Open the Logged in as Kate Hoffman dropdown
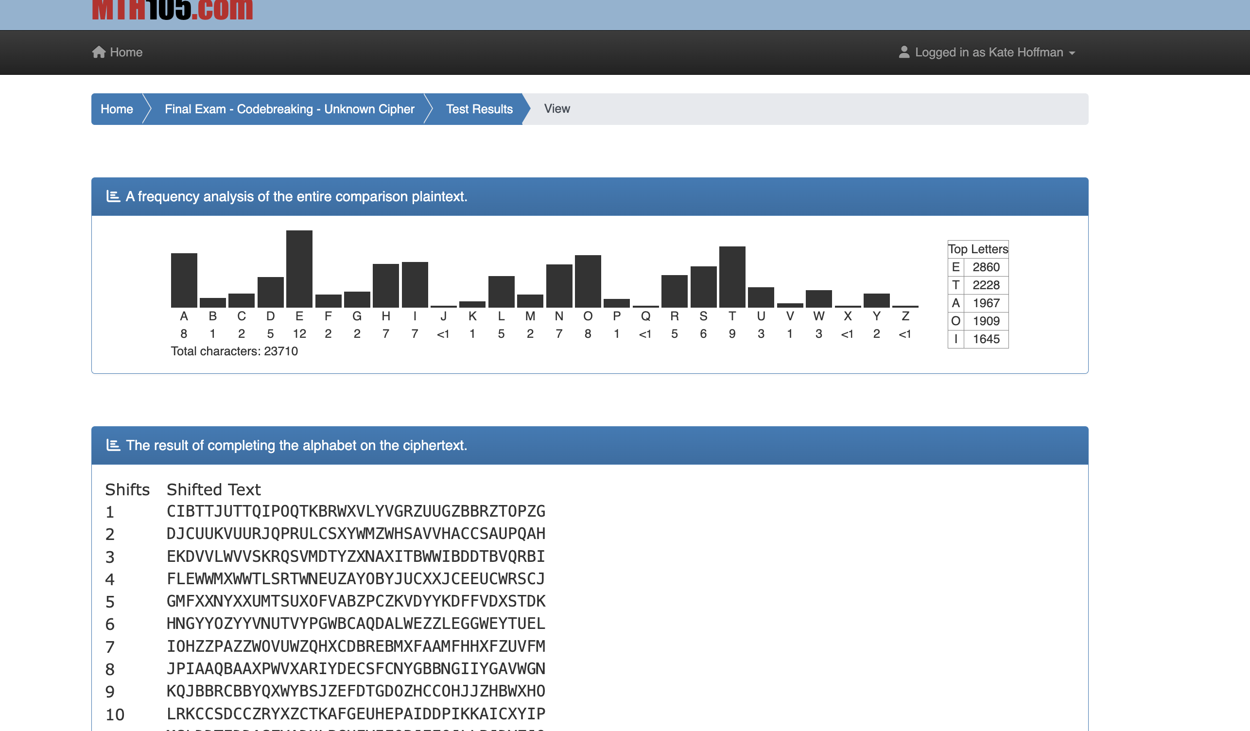 coord(988,52)
